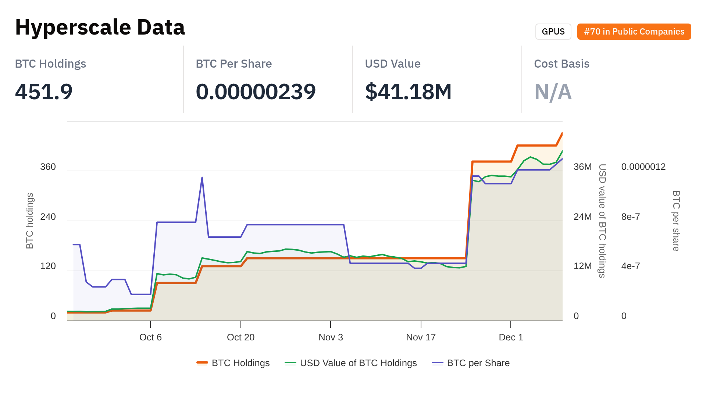Click the BTC Per Share value 0.00000239
Viewport: 706px width, 397px height.
[256, 92]
